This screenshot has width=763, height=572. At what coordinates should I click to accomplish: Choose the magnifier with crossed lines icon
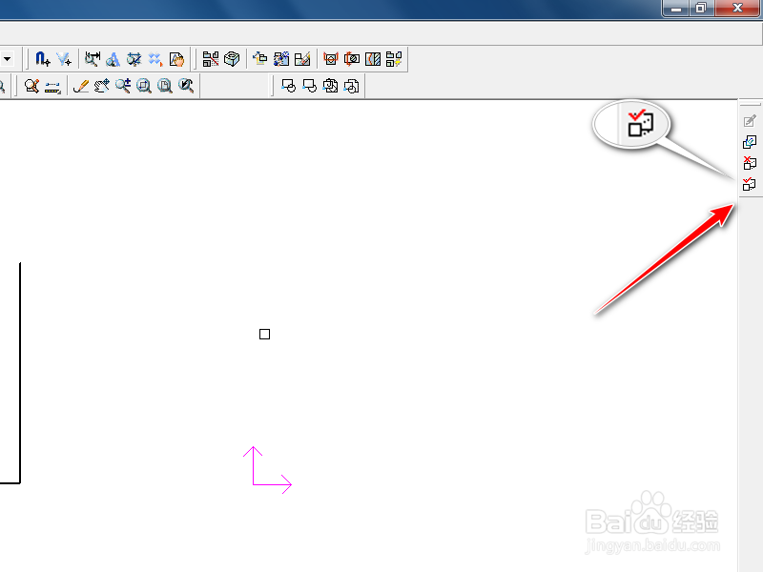(x=134, y=59)
